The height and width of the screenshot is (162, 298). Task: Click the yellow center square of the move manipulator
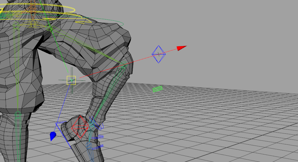(71, 80)
